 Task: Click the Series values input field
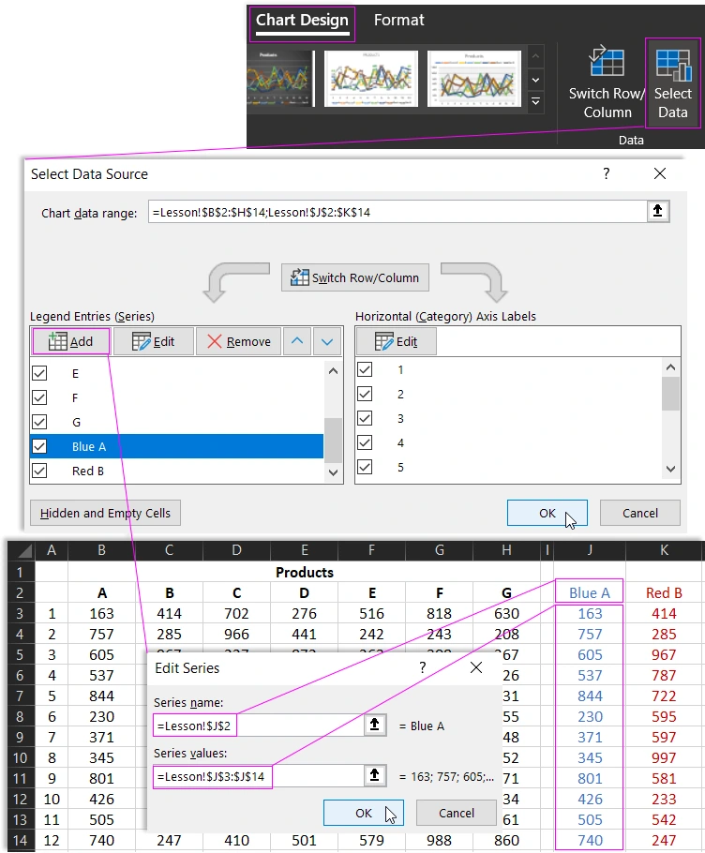(259, 776)
